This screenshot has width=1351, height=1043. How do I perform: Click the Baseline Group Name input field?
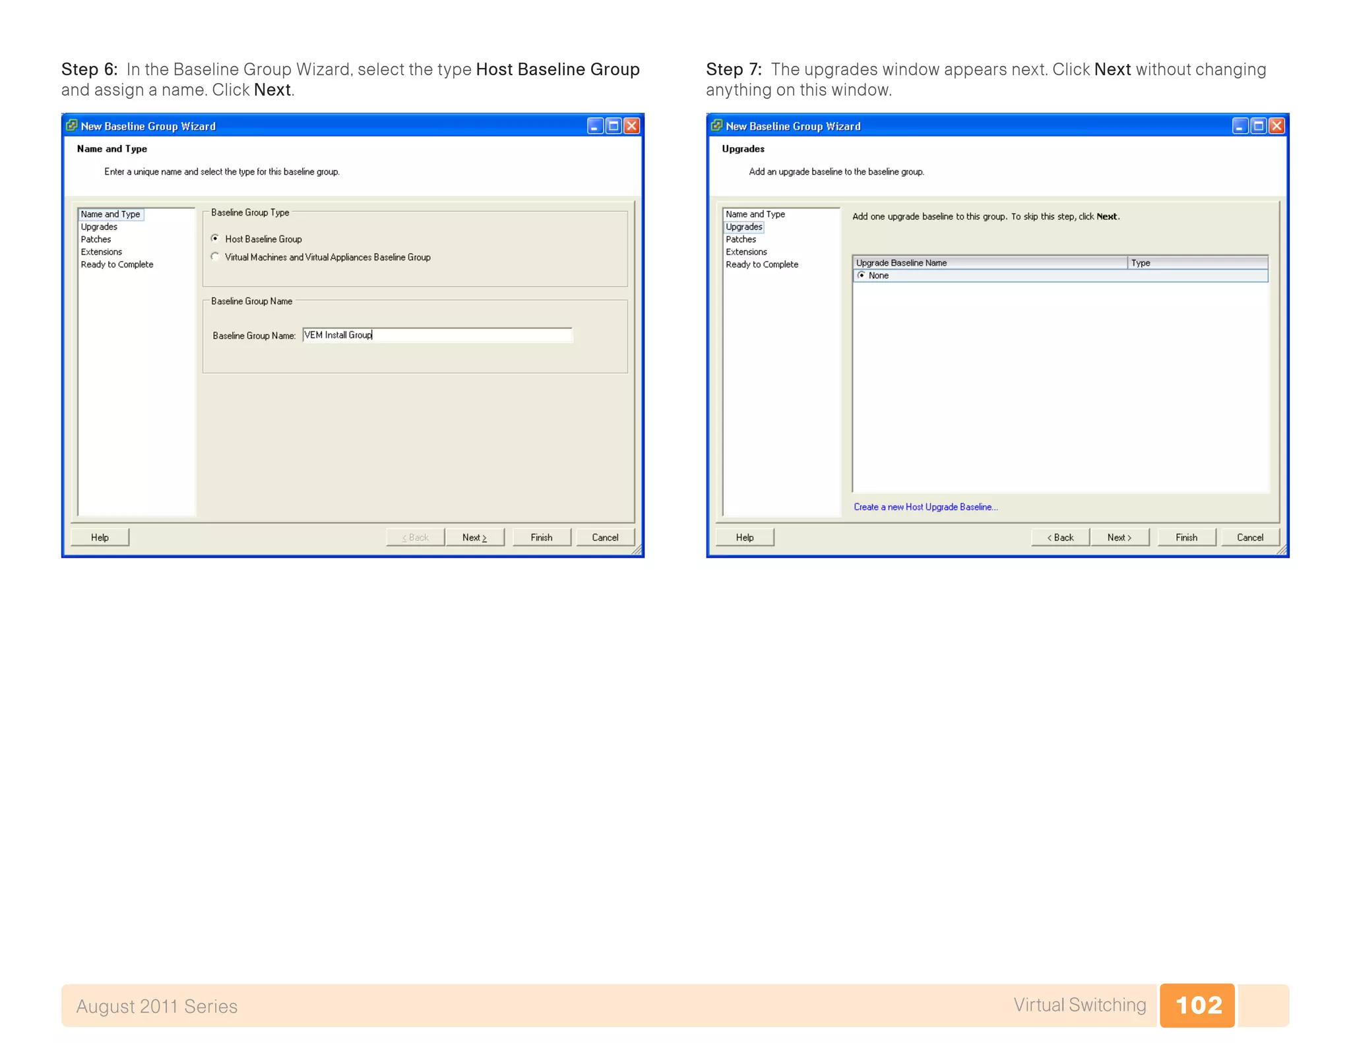pyautogui.click(x=437, y=335)
